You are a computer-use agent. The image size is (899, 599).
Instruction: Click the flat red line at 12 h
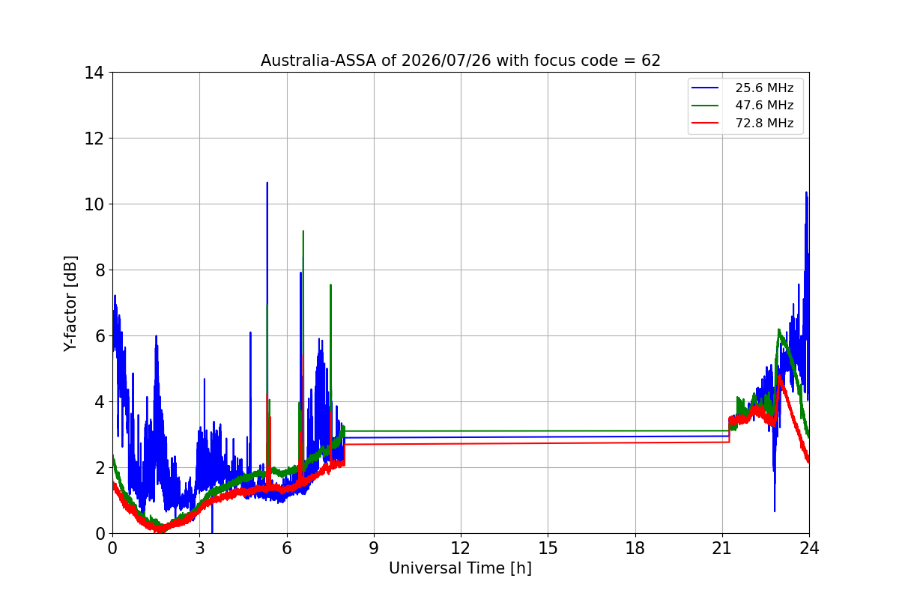coord(461,443)
